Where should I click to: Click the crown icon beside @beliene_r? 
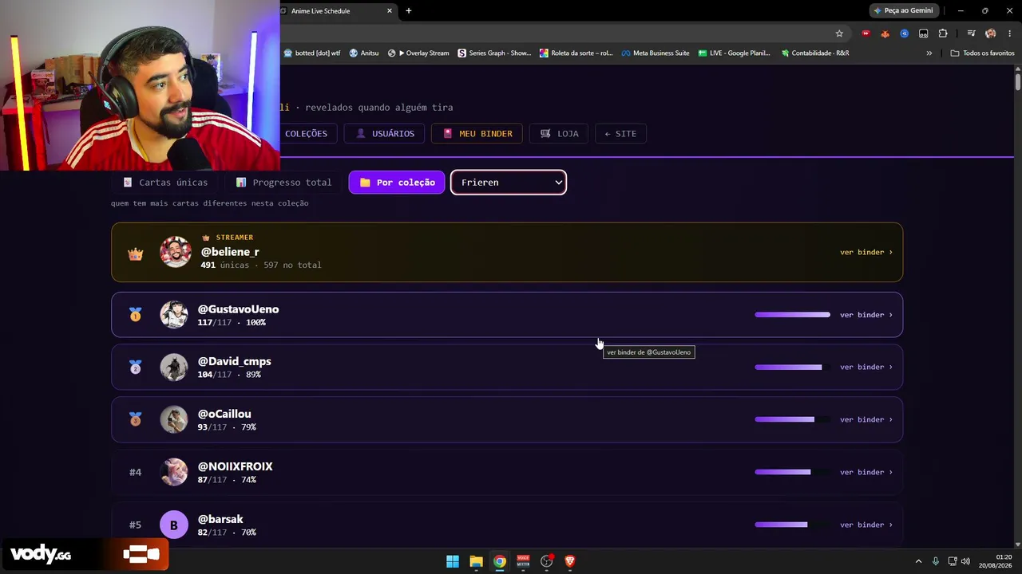pyautogui.click(x=136, y=254)
